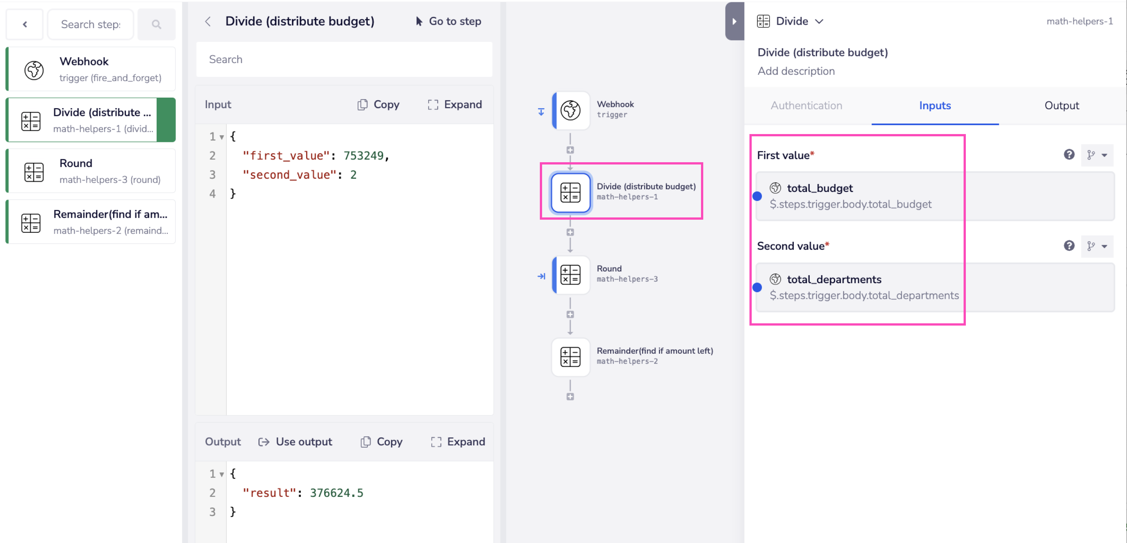The image size is (1127, 543).
Task: Open First value input mode dropdown
Action: [x=1097, y=155]
